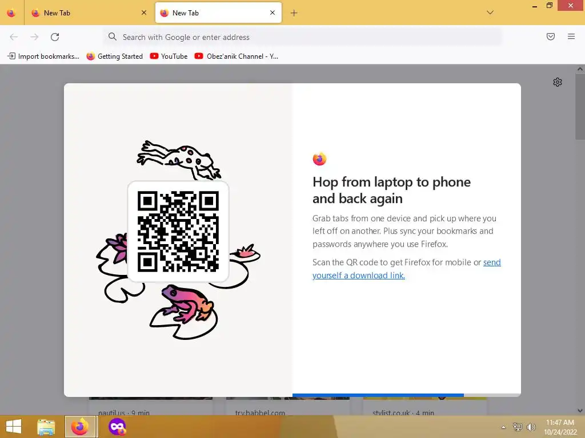This screenshot has height=438, width=585.
Task: Go back one page
Action: [14, 37]
